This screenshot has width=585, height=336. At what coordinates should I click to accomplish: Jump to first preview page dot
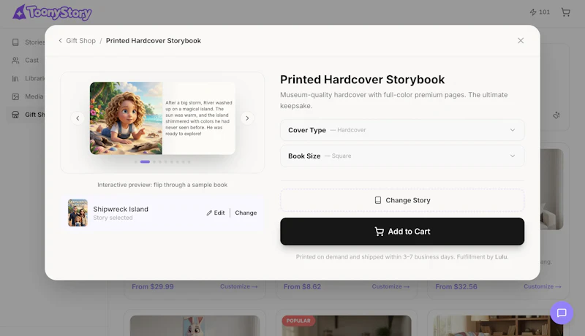[x=136, y=161]
